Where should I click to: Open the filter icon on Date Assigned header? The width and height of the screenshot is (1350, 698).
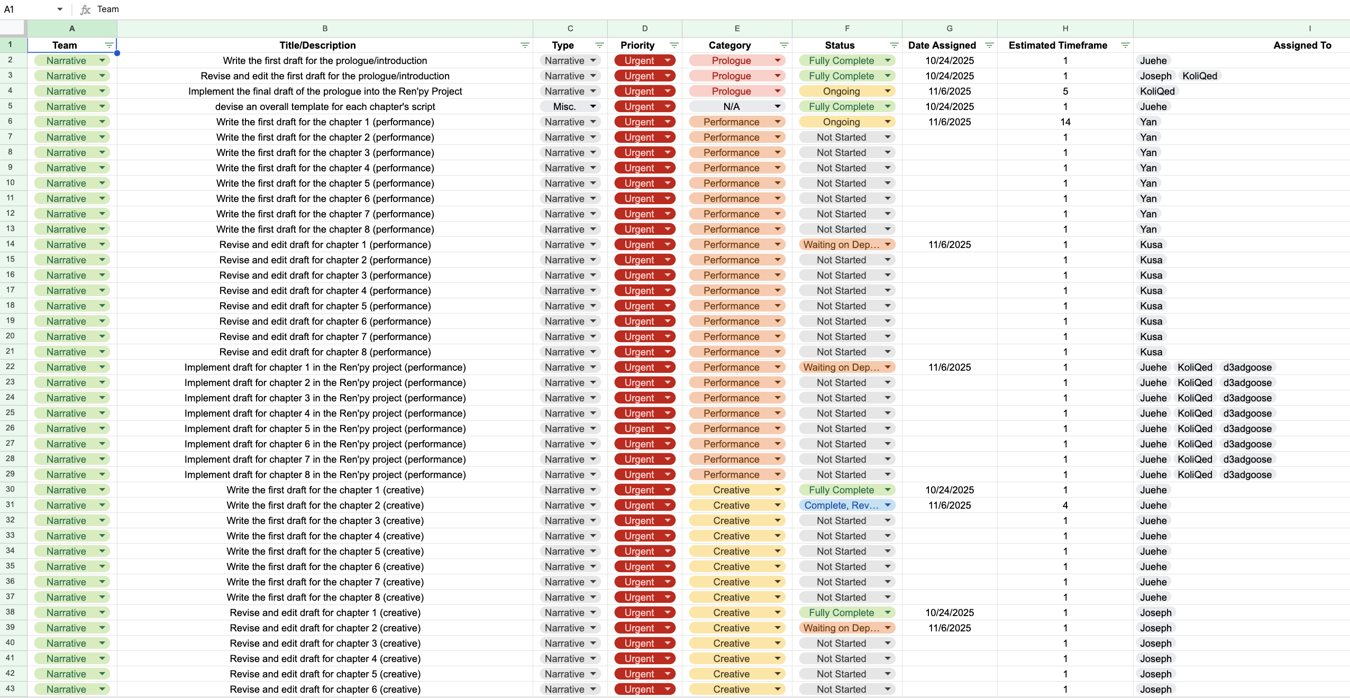coord(989,45)
